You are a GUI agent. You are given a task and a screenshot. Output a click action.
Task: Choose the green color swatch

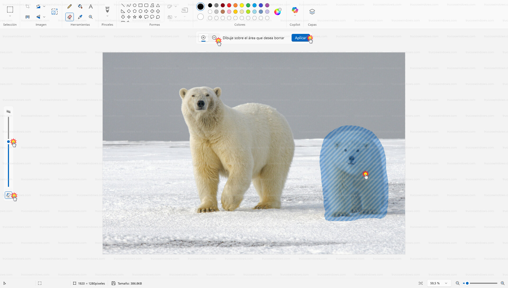pyautogui.click(x=248, y=5)
